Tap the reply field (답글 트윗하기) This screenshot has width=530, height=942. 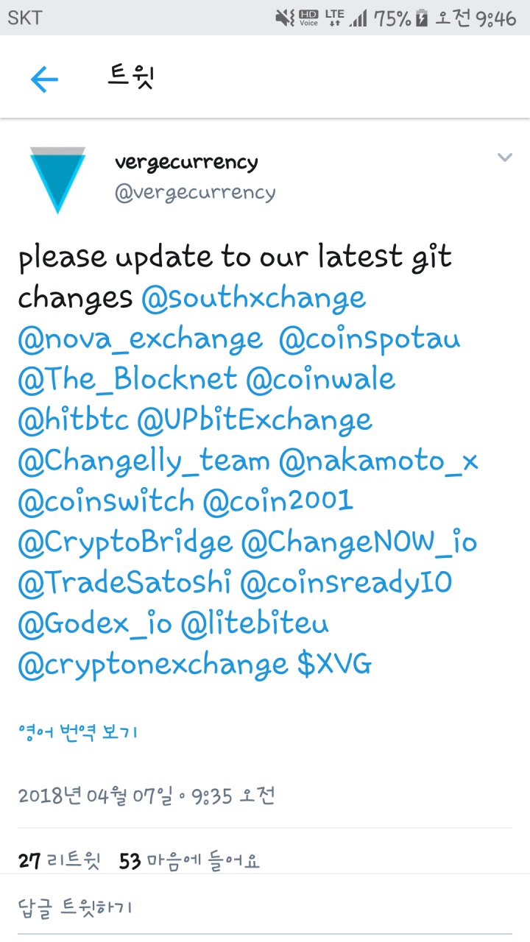[75, 907]
